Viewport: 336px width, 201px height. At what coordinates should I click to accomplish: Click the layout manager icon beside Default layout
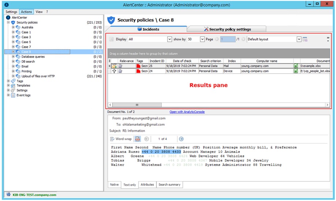point(305,39)
